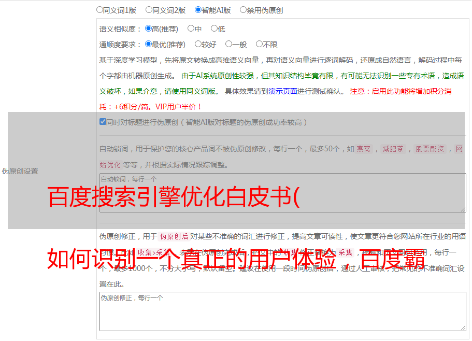Set 通顺度要求 to 最优(推荐)
The width and height of the screenshot is (472, 341).
click(x=148, y=44)
